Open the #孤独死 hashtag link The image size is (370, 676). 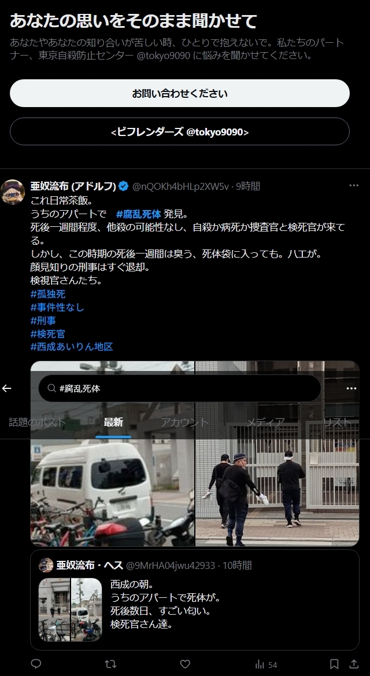[x=48, y=294]
